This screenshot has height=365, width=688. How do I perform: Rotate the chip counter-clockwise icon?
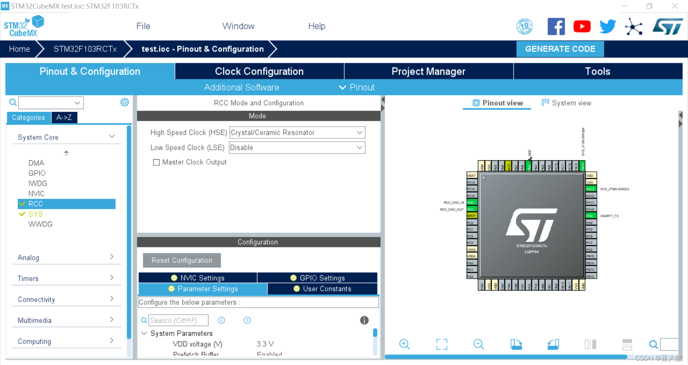point(553,344)
